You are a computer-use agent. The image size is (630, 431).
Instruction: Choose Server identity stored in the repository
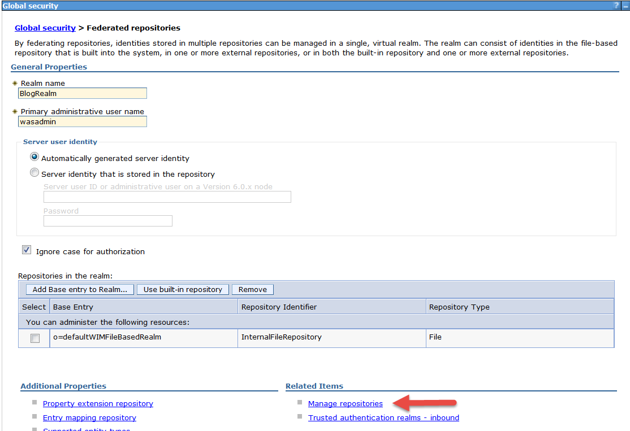tap(35, 173)
